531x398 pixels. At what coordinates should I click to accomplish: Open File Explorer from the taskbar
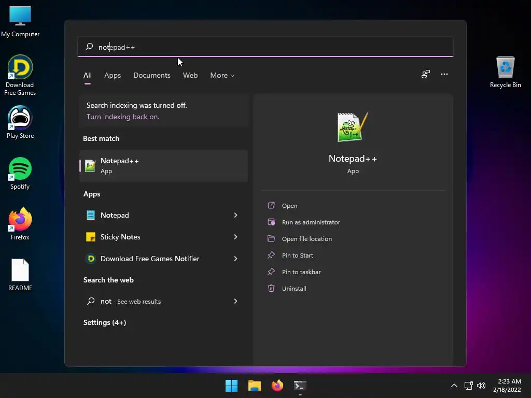[x=254, y=386]
